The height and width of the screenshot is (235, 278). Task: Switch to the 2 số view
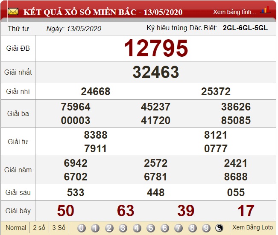pyautogui.click(x=39, y=228)
